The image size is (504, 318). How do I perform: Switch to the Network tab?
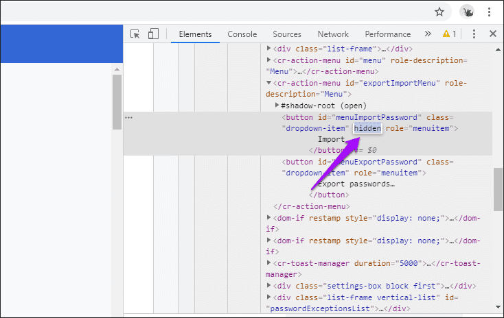pyautogui.click(x=333, y=34)
